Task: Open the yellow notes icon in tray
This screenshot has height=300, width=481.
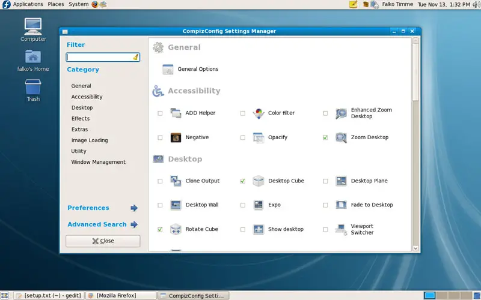Action: pyautogui.click(x=354, y=4)
